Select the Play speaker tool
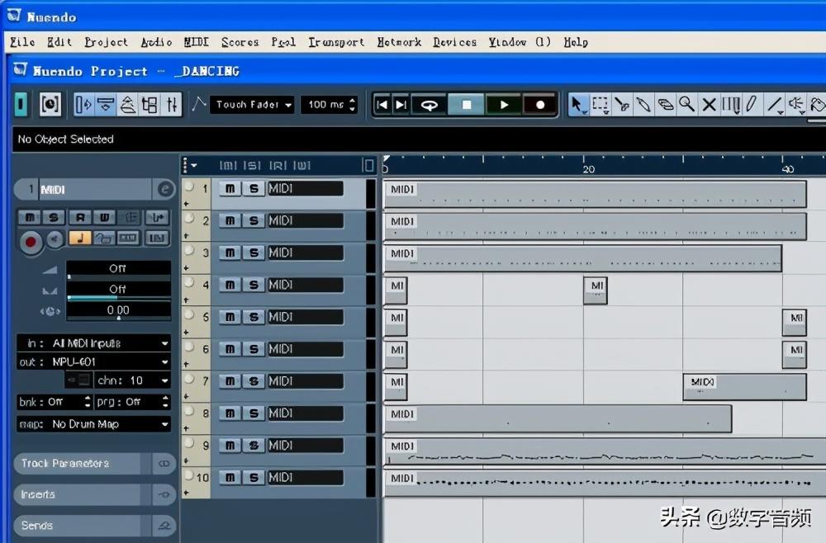 [x=796, y=104]
